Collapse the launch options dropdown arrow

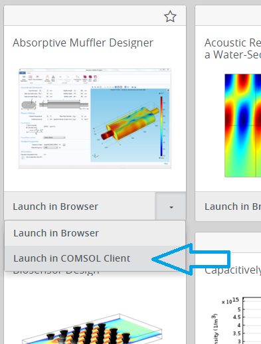click(x=171, y=207)
